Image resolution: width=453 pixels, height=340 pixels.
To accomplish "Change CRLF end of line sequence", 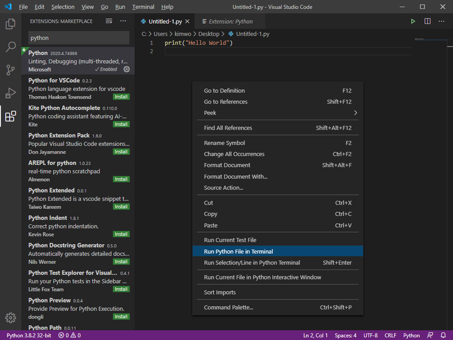I will pyautogui.click(x=390, y=335).
